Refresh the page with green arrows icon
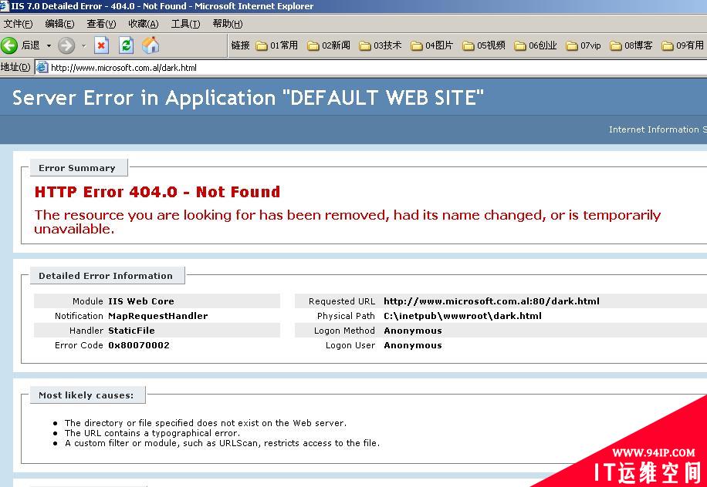The height and width of the screenshot is (487, 707). [x=127, y=45]
